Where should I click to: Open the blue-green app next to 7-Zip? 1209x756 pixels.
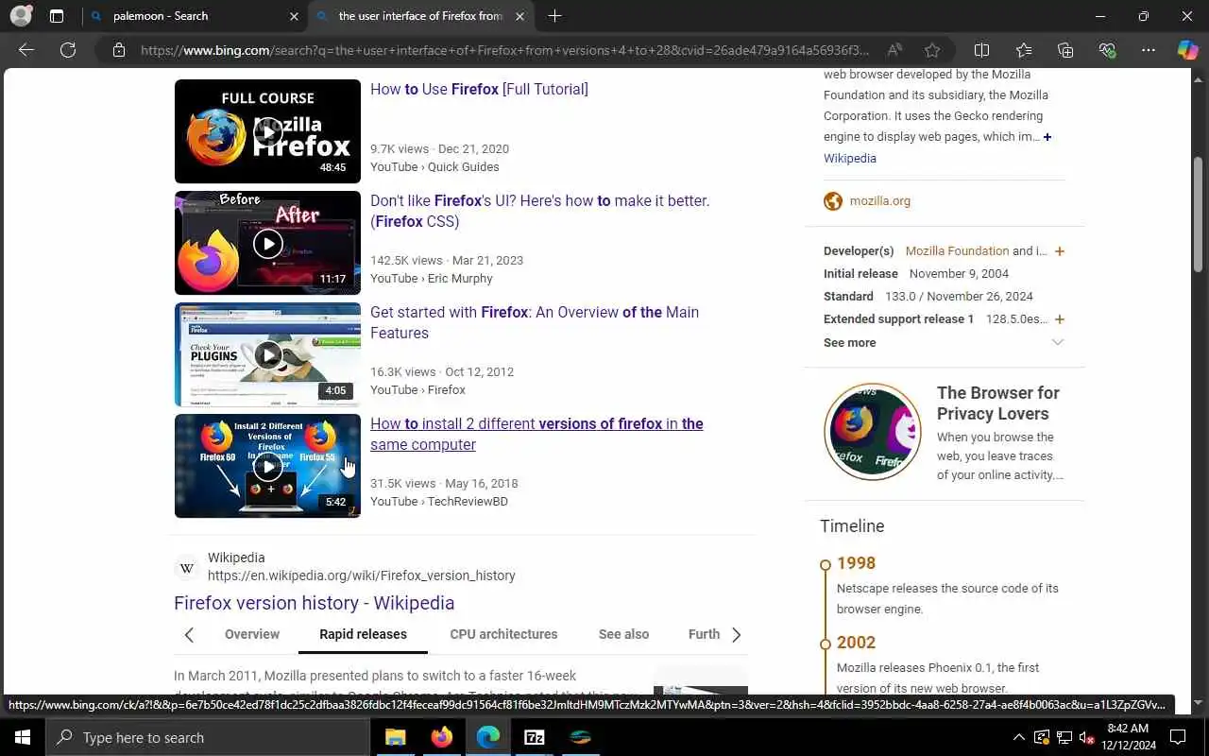tap(580, 737)
